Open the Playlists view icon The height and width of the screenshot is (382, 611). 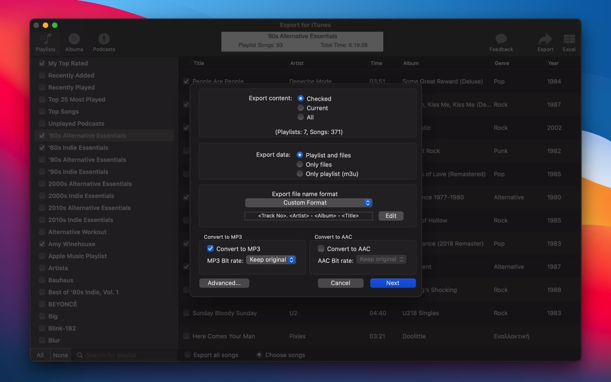(45, 39)
